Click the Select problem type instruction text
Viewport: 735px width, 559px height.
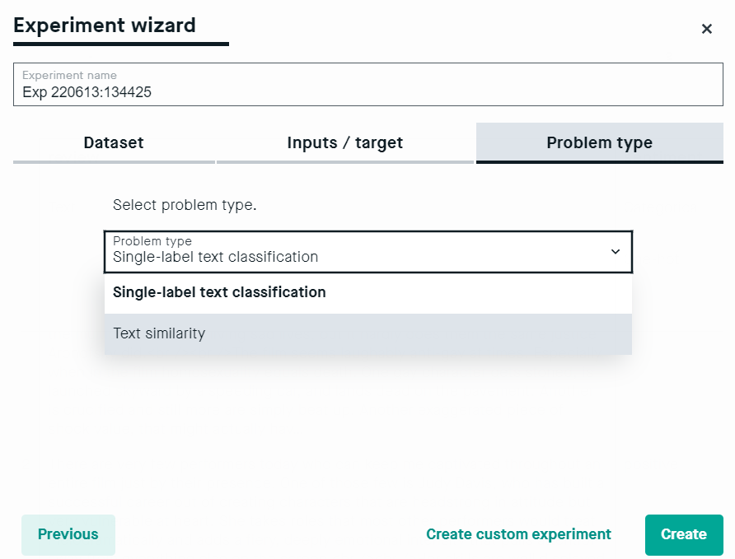pyautogui.click(x=185, y=205)
